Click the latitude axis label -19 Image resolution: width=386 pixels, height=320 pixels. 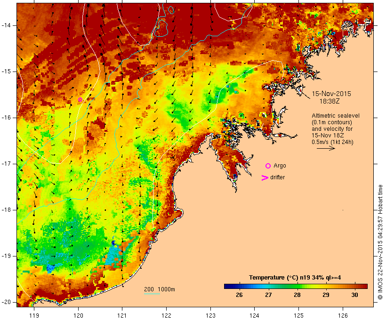pyautogui.click(x=6, y=256)
